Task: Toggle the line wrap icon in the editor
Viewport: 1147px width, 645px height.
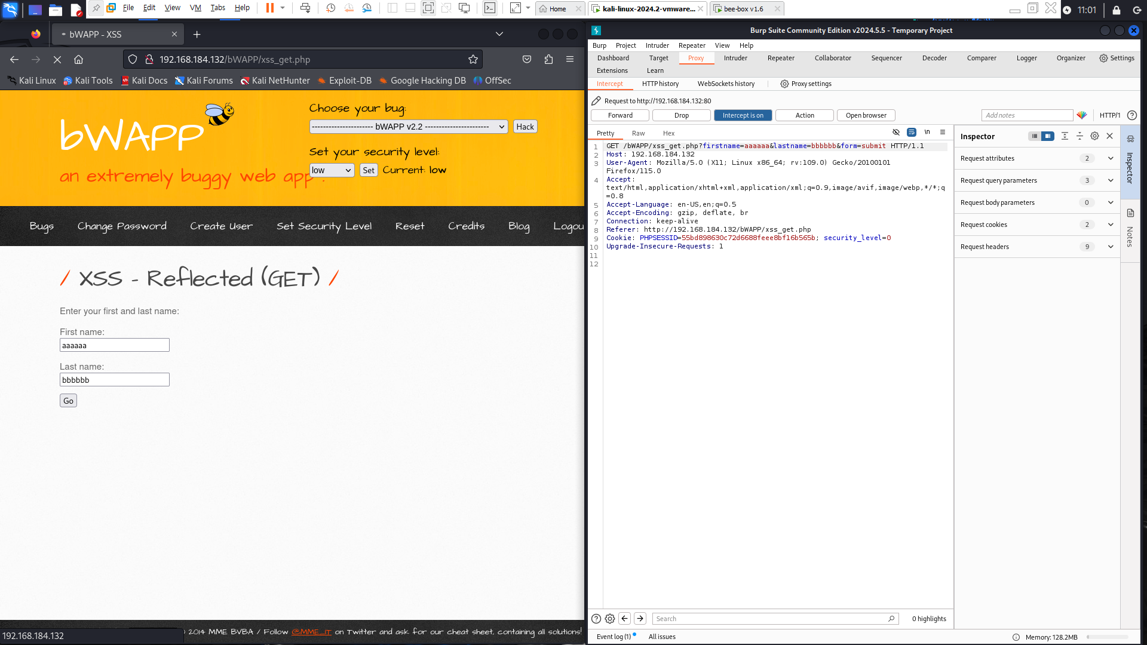Action: (x=911, y=133)
